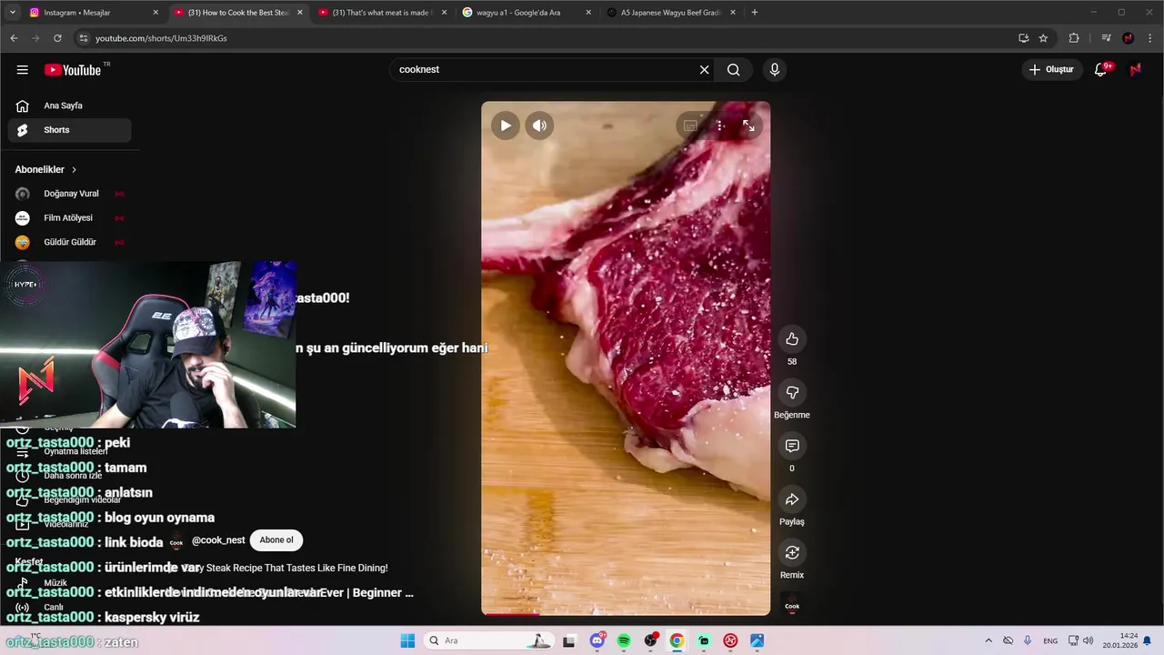Like the Short with thumbs up
Image resolution: width=1164 pixels, height=655 pixels.
pos(792,339)
